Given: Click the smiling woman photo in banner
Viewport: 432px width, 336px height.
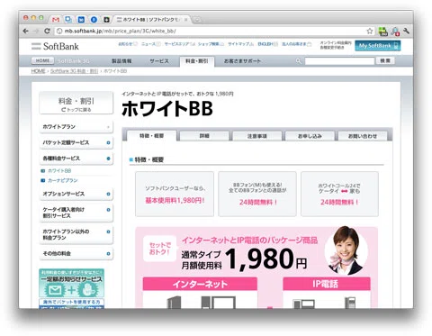Looking at the screenshot, I should pyautogui.click(x=346, y=251).
